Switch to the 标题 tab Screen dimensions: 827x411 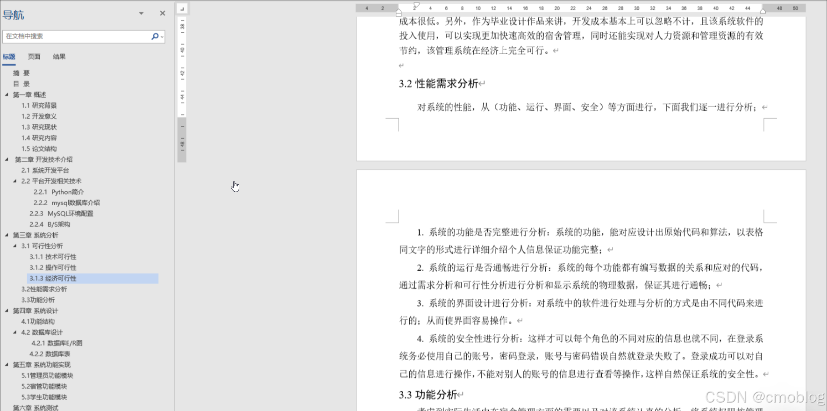point(9,57)
